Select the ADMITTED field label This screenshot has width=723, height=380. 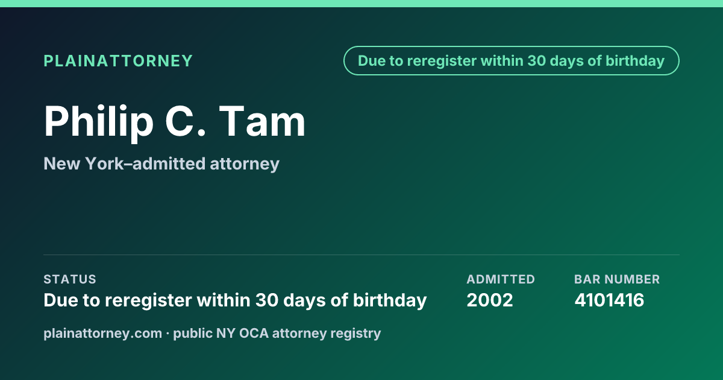[501, 279]
